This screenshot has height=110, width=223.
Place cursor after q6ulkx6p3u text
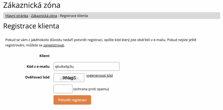(74, 66)
